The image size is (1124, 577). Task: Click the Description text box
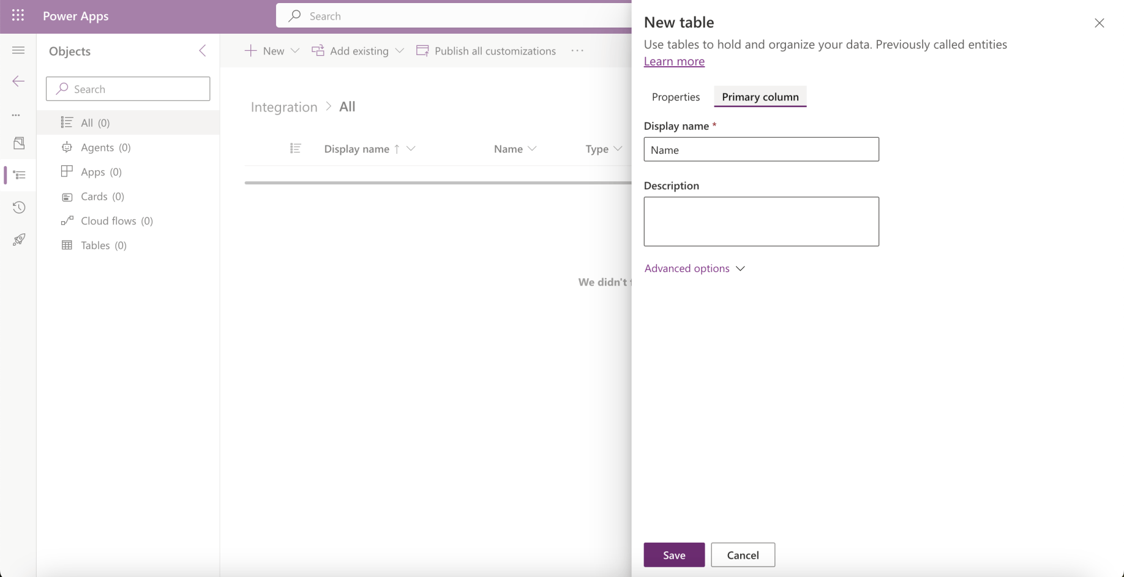point(761,221)
